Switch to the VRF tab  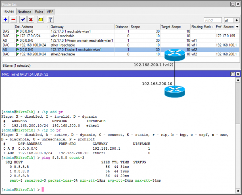tap(50, 12)
